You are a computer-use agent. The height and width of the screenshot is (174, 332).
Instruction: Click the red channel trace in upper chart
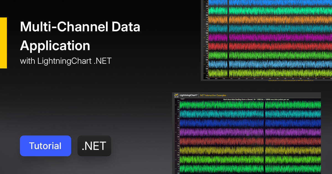(270, 46)
